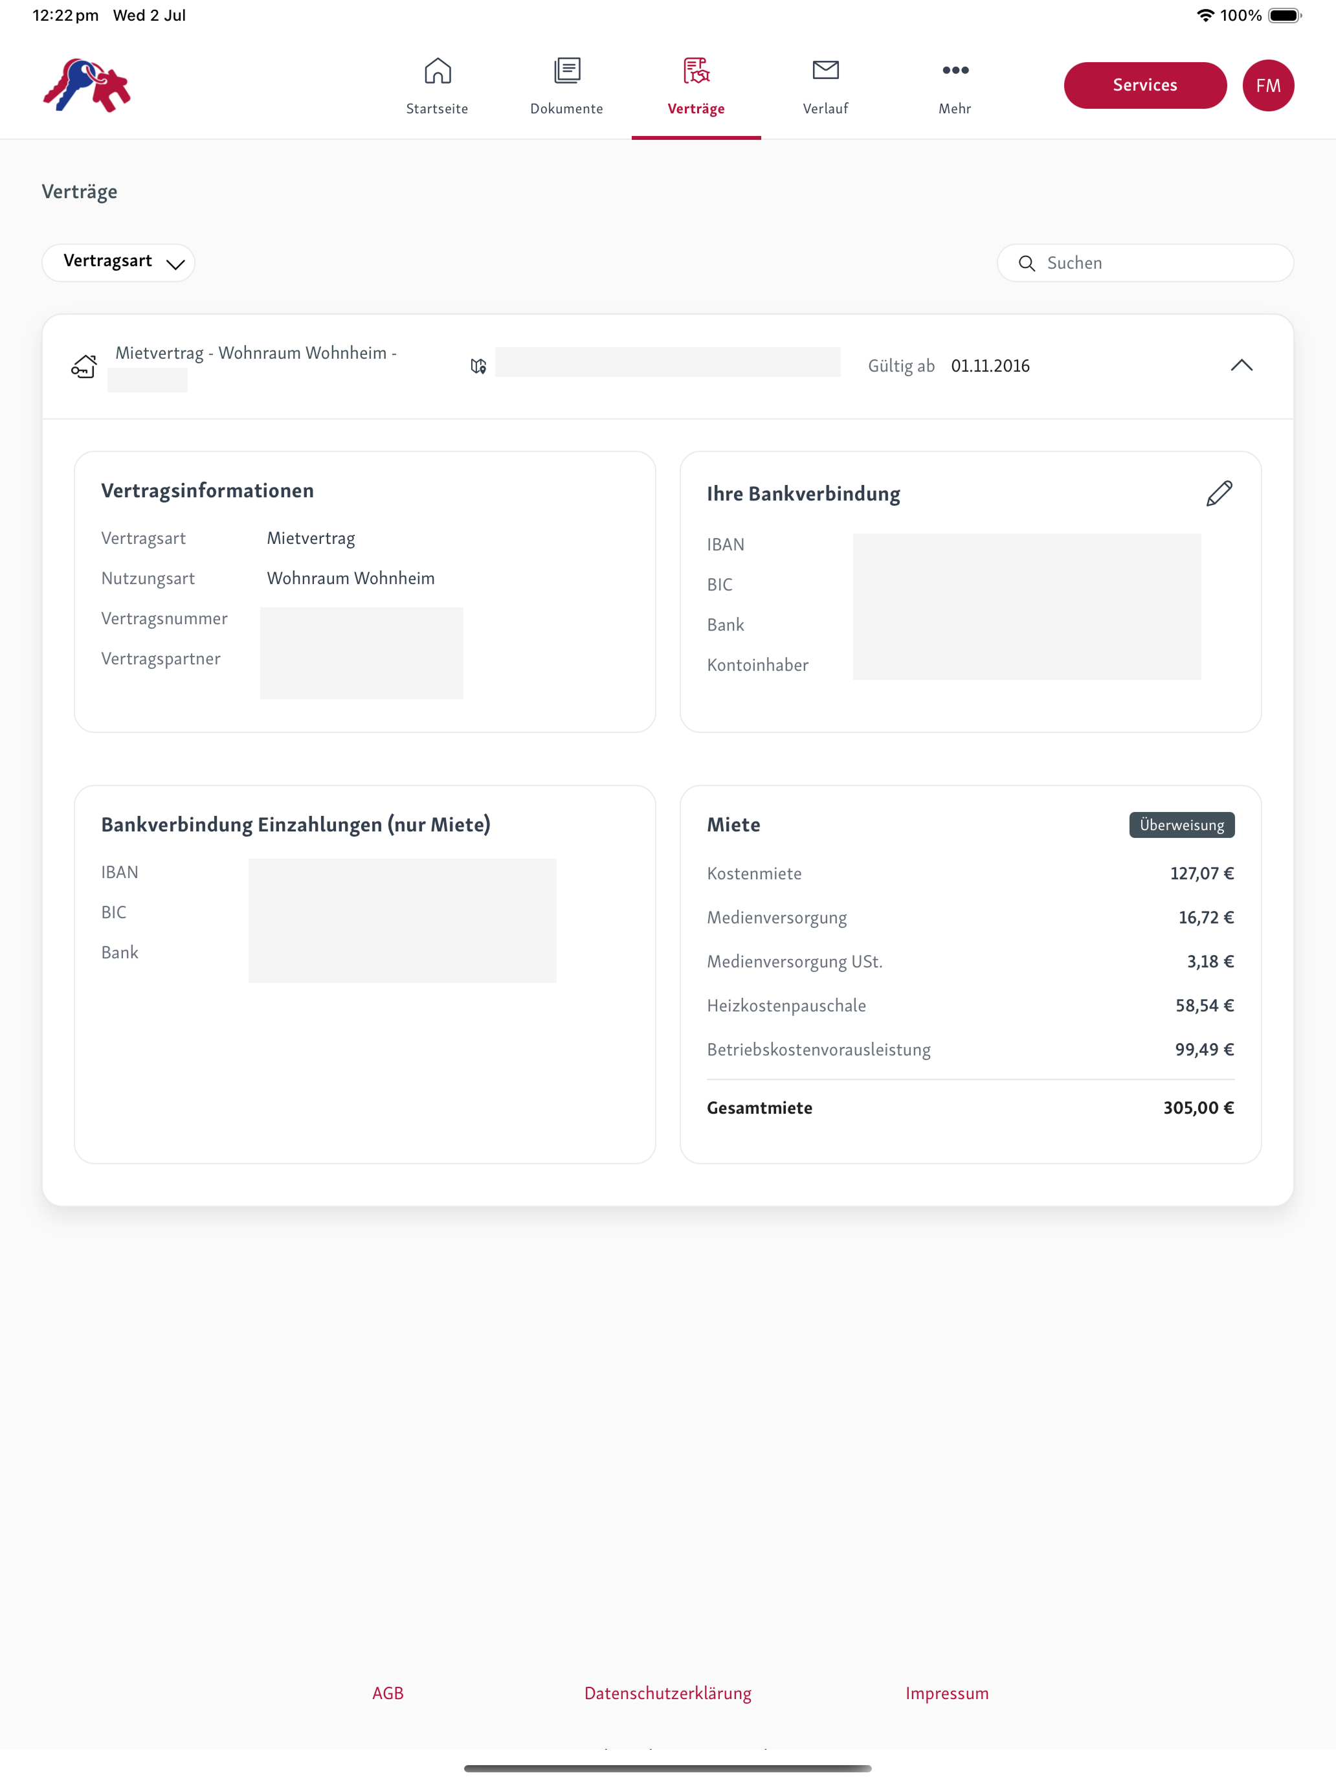Image resolution: width=1336 pixels, height=1782 pixels.
Task: Click the Miete card heading
Action: click(x=733, y=825)
